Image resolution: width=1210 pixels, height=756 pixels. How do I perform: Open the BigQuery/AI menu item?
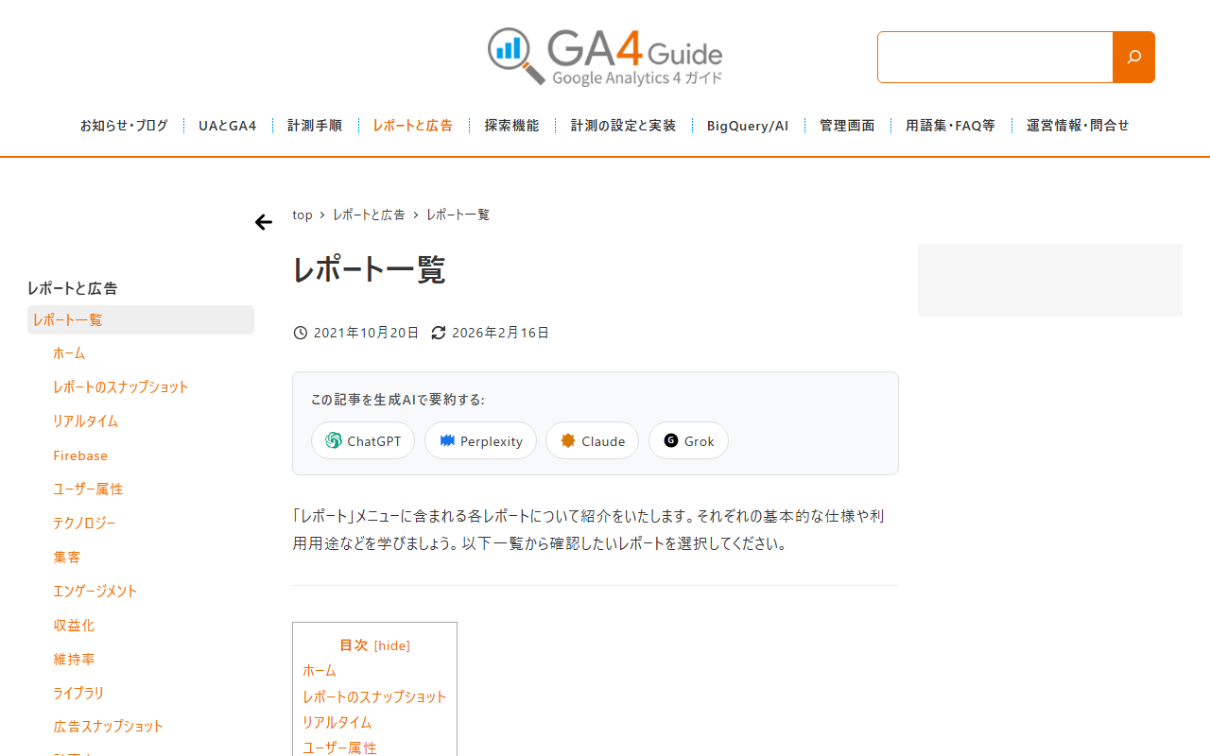pos(748,126)
